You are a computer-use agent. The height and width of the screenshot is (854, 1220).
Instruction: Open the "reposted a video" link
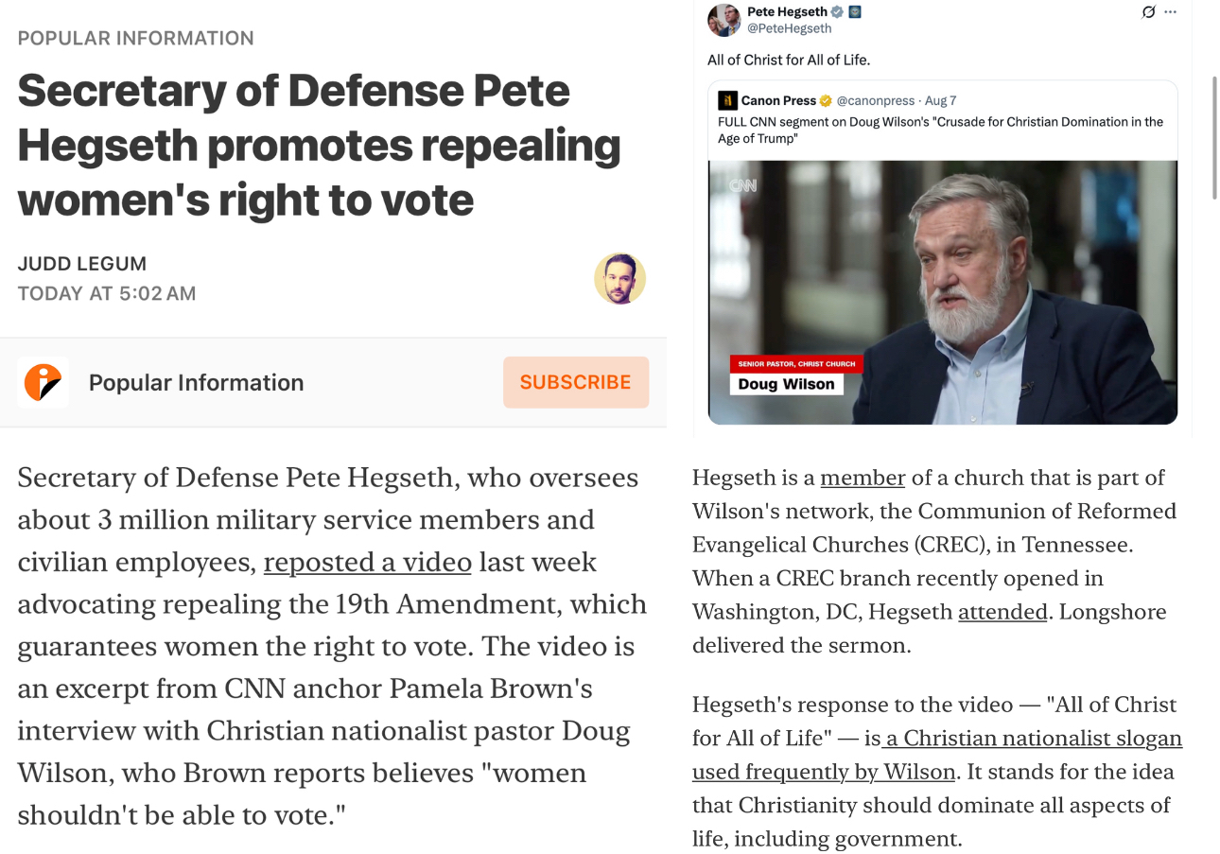pyautogui.click(x=367, y=562)
